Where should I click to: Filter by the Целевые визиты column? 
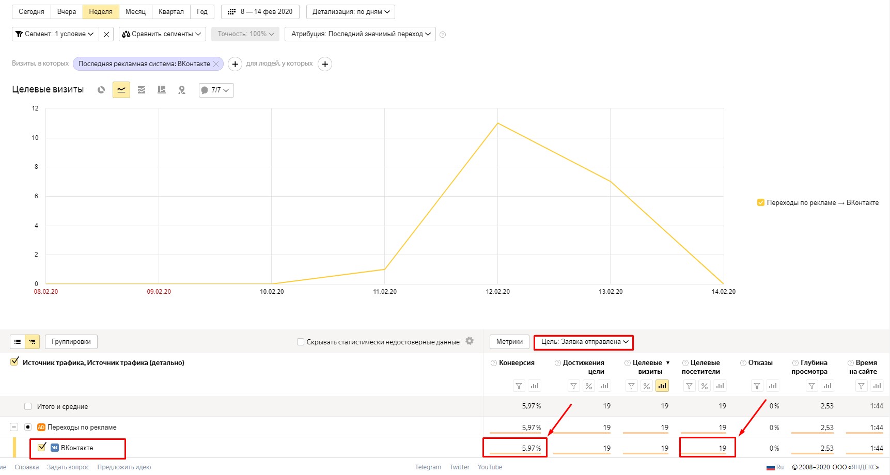click(x=631, y=386)
